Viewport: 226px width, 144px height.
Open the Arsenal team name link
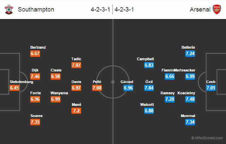coord(200,10)
